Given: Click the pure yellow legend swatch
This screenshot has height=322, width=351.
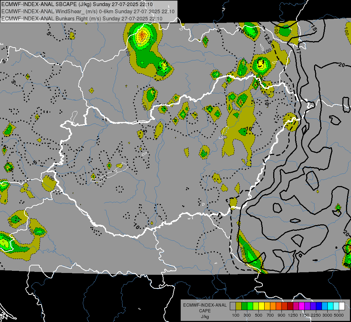Looking at the screenshot, I should click(x=262, y=306).
